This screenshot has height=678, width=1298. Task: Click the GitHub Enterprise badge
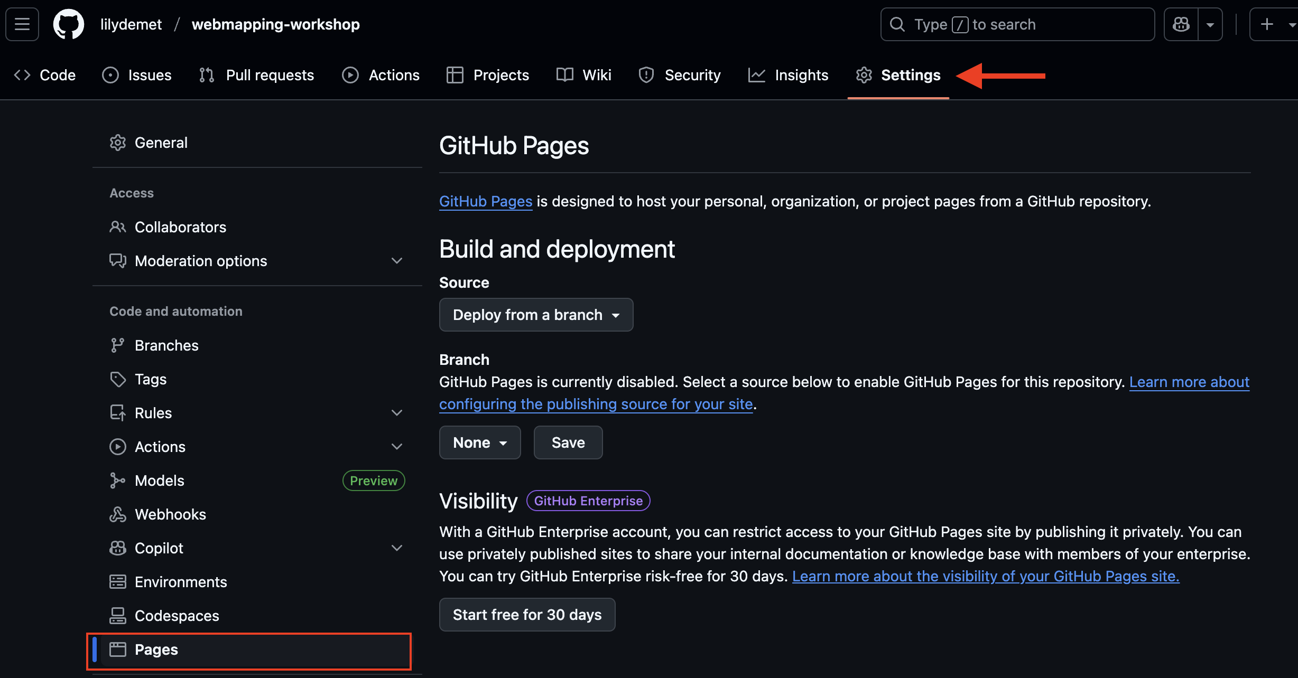588,501
